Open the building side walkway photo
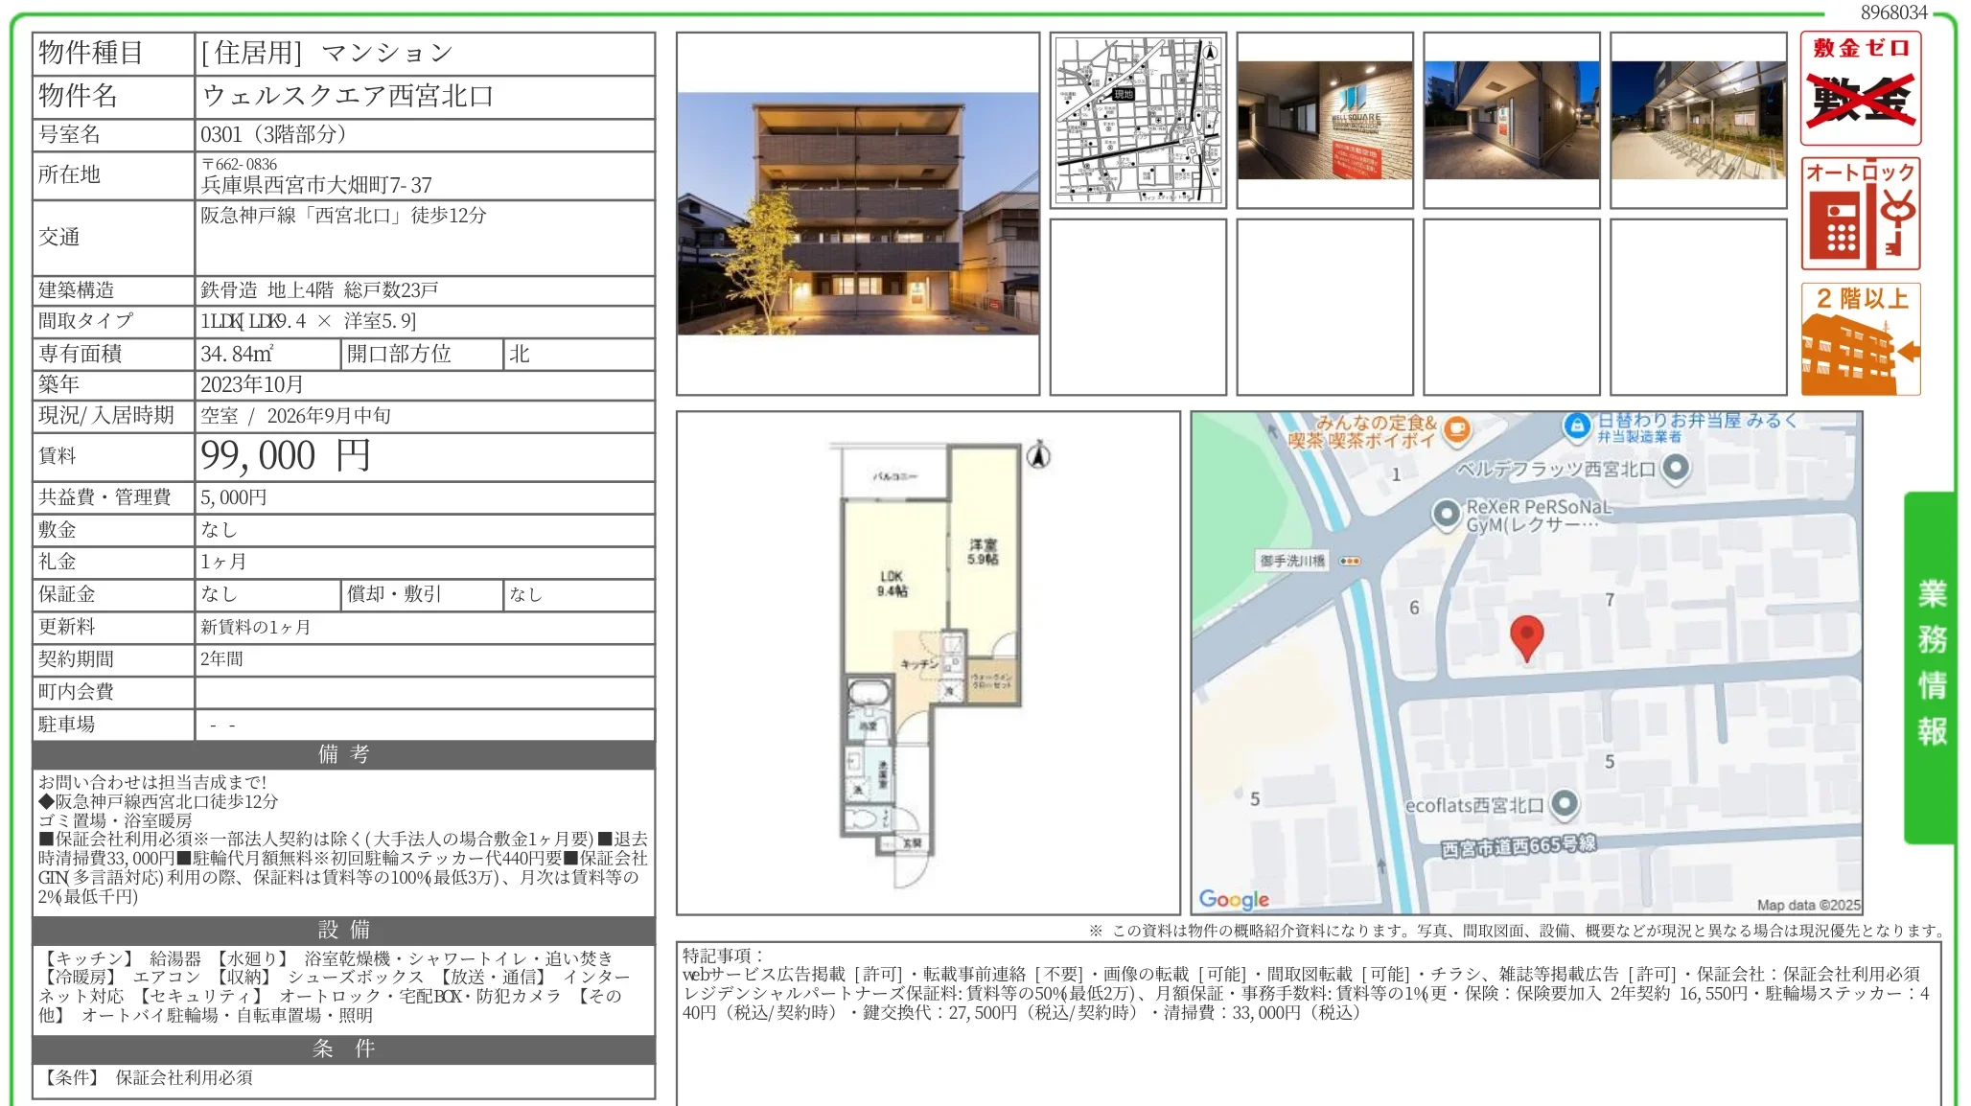This screenshot has height=1106, width=1971. click(1512, 120)
